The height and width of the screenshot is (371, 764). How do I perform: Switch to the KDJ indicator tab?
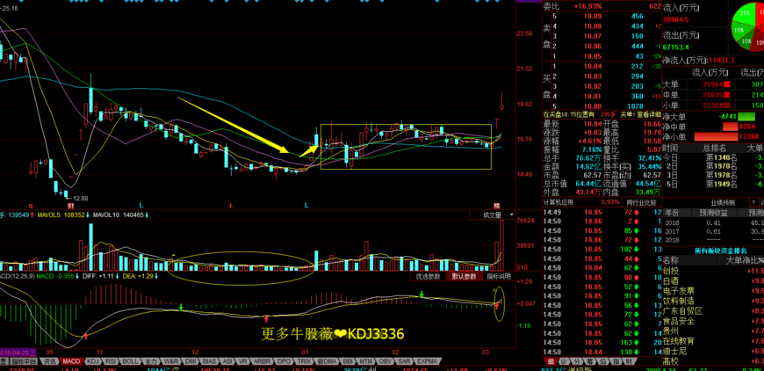pos(92,361)
